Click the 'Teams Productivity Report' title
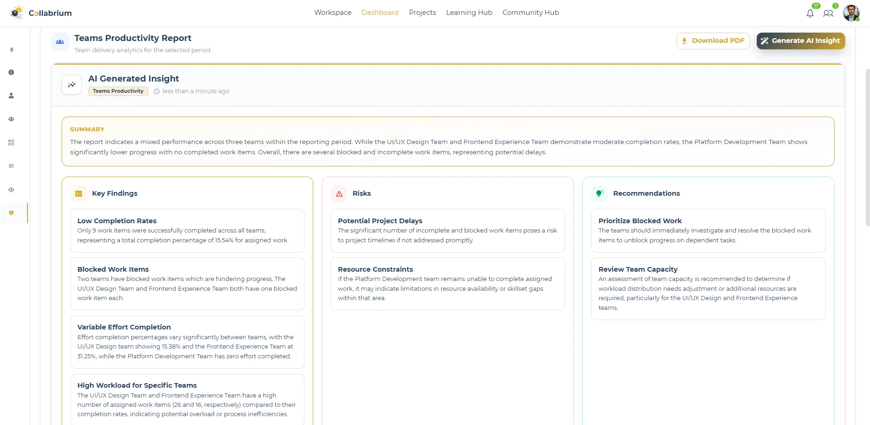This screenshot has height=425, width=870. coord(133,38)
